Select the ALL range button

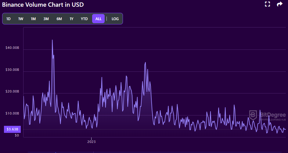[x=99, y=19]
